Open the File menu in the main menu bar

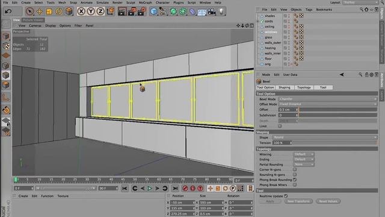pyautogui.click(x=5, y=2)
